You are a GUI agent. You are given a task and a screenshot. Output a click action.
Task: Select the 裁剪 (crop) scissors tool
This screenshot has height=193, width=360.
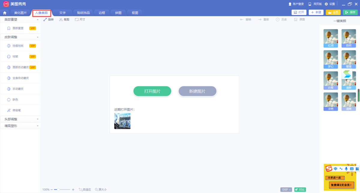click(x=64, y=19)
